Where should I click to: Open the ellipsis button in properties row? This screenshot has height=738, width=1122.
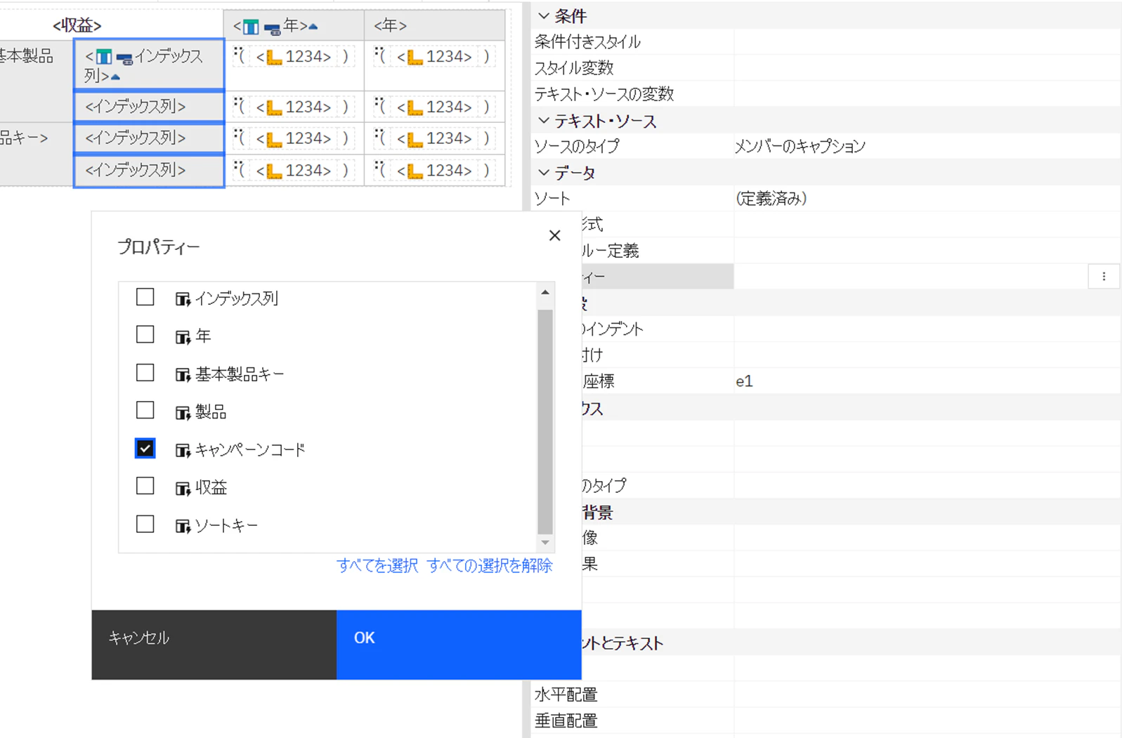coord(1104,277)
